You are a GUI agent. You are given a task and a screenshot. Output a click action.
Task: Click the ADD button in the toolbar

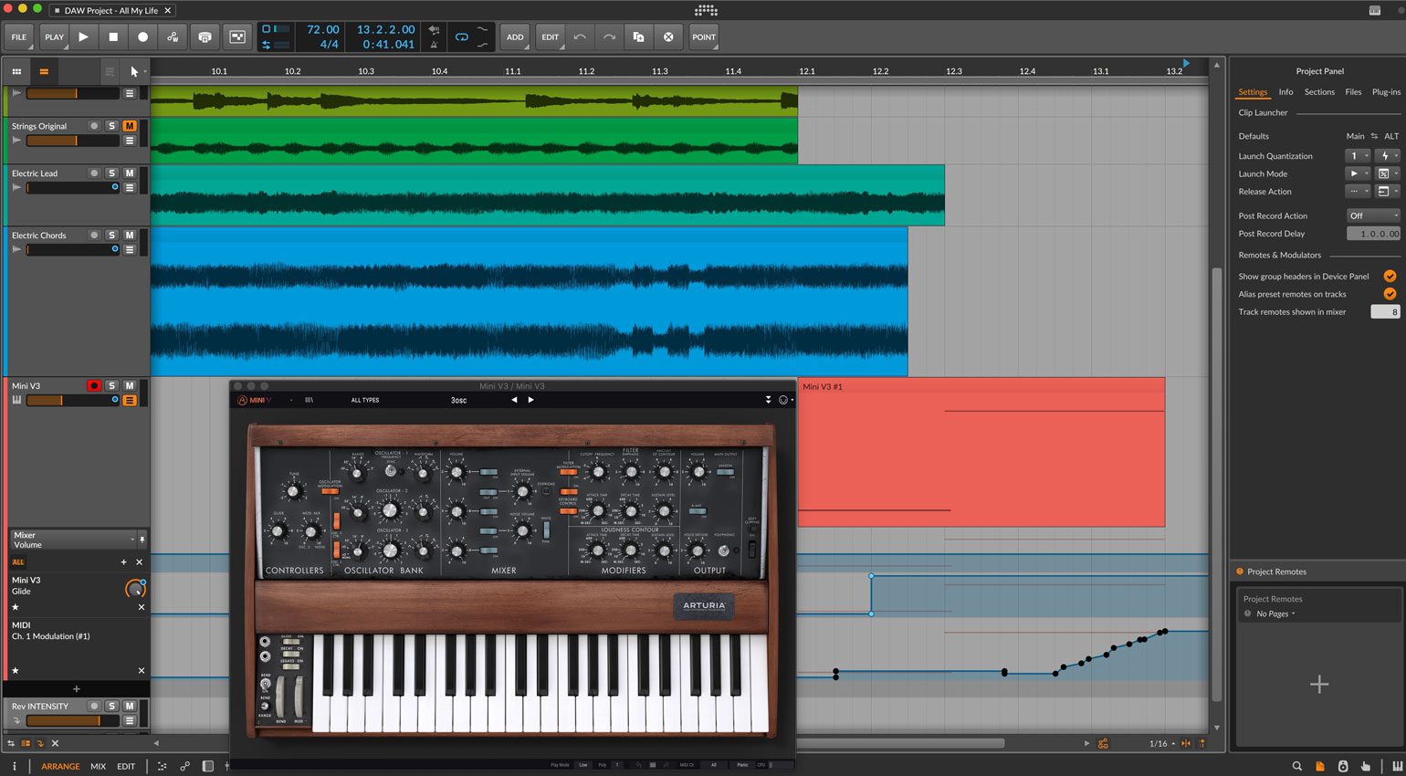[514, 37]
